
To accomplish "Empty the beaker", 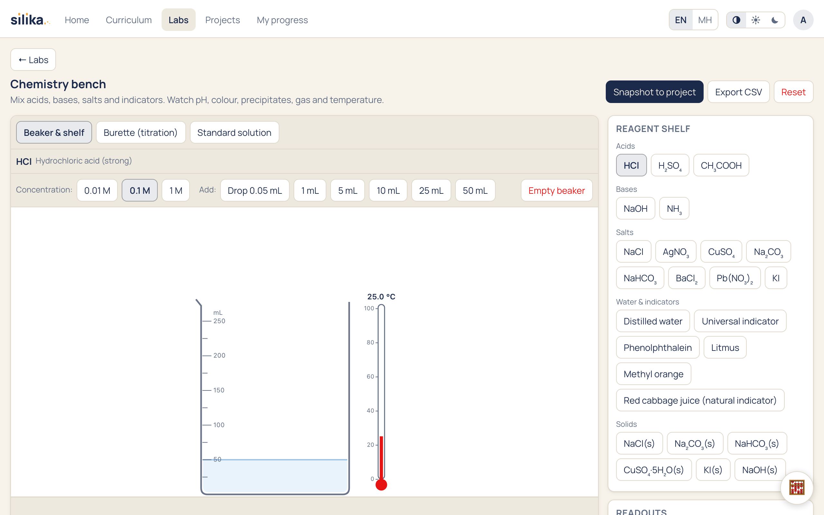I will pos(557,191).
